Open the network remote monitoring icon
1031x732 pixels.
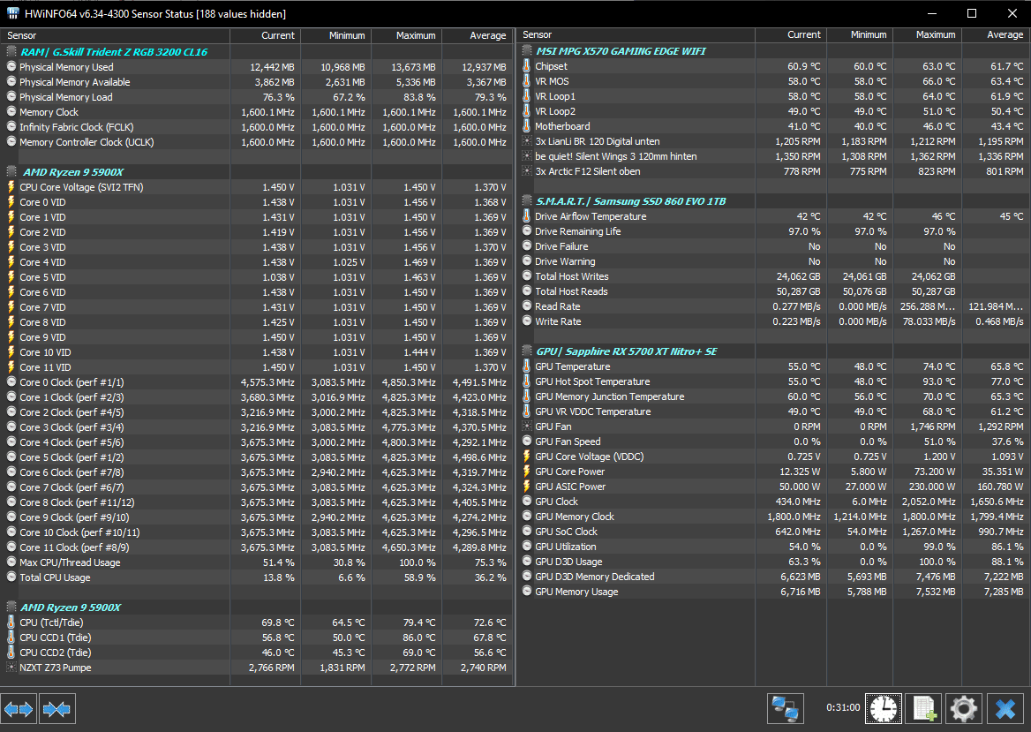785,709
